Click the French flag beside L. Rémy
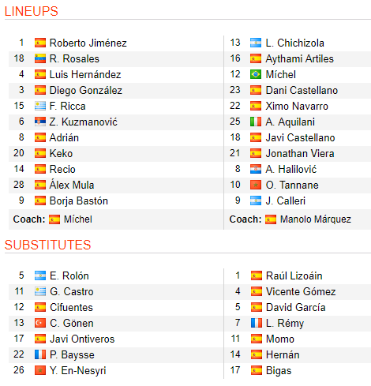 click(x=257, y=323)
